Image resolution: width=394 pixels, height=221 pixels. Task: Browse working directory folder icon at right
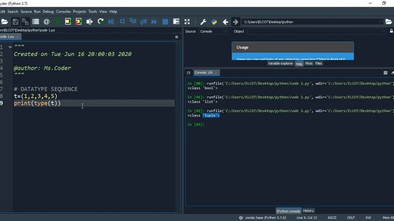click(388, 22)
